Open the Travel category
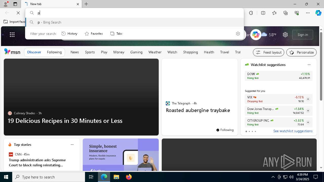This screenshot has width=324, height=182. click(225, 52)
